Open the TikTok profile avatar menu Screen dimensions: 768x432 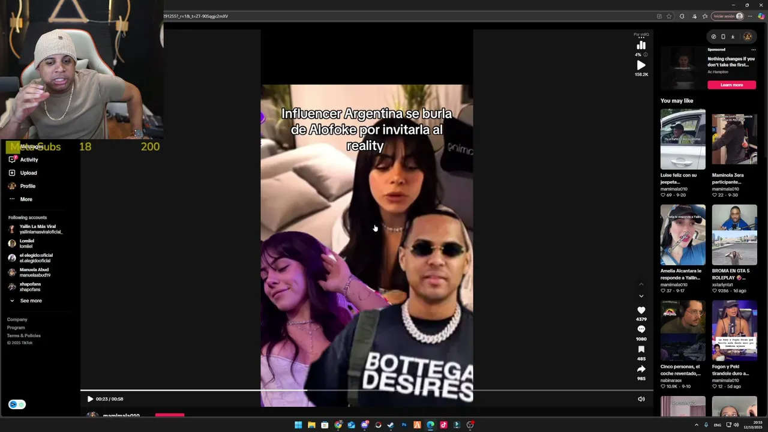[748, 37]
